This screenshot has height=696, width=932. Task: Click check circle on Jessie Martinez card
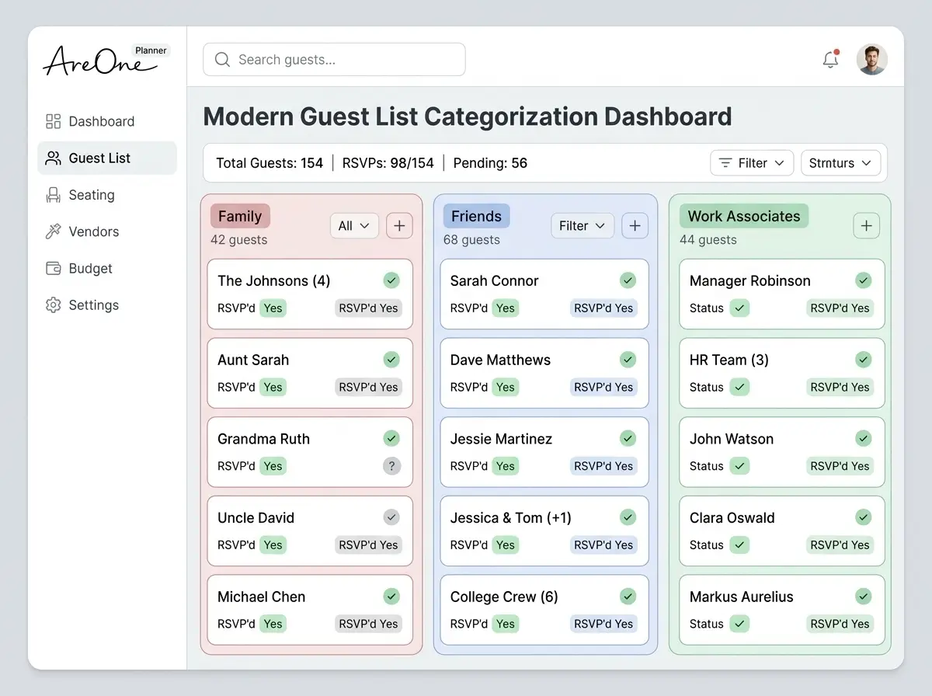point(628,439)
